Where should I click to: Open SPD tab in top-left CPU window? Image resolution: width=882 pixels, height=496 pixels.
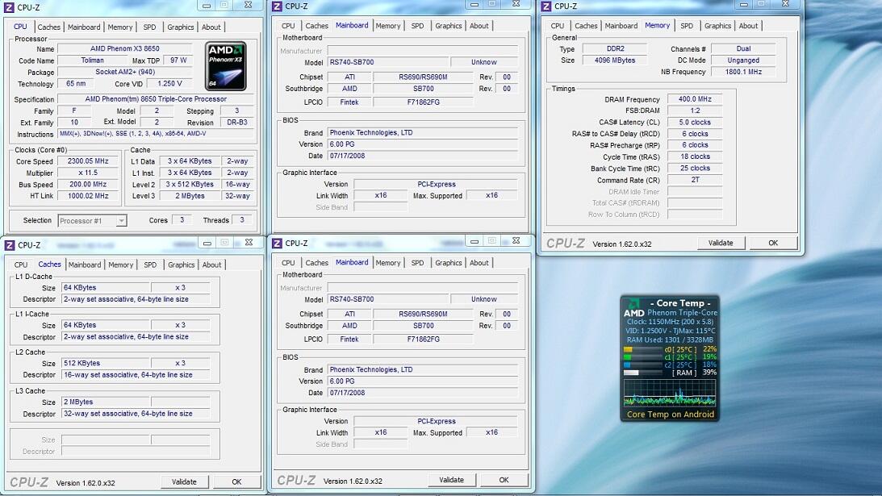click(149, 27)
